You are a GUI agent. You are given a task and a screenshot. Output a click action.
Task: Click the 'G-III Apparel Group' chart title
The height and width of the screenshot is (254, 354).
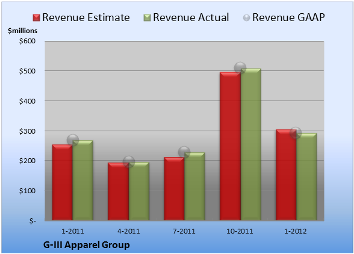point(87,245)
